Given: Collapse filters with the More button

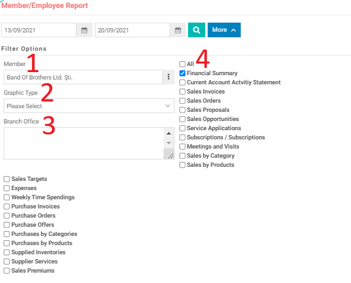Looking at the screenshot, I should 224,30.
